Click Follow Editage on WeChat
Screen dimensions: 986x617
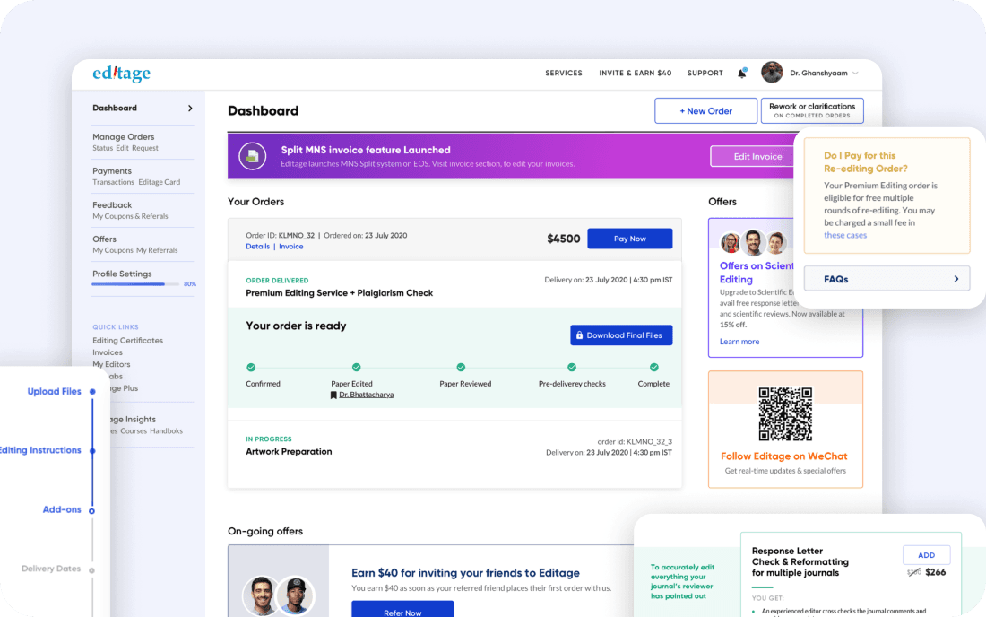(783, 456)
